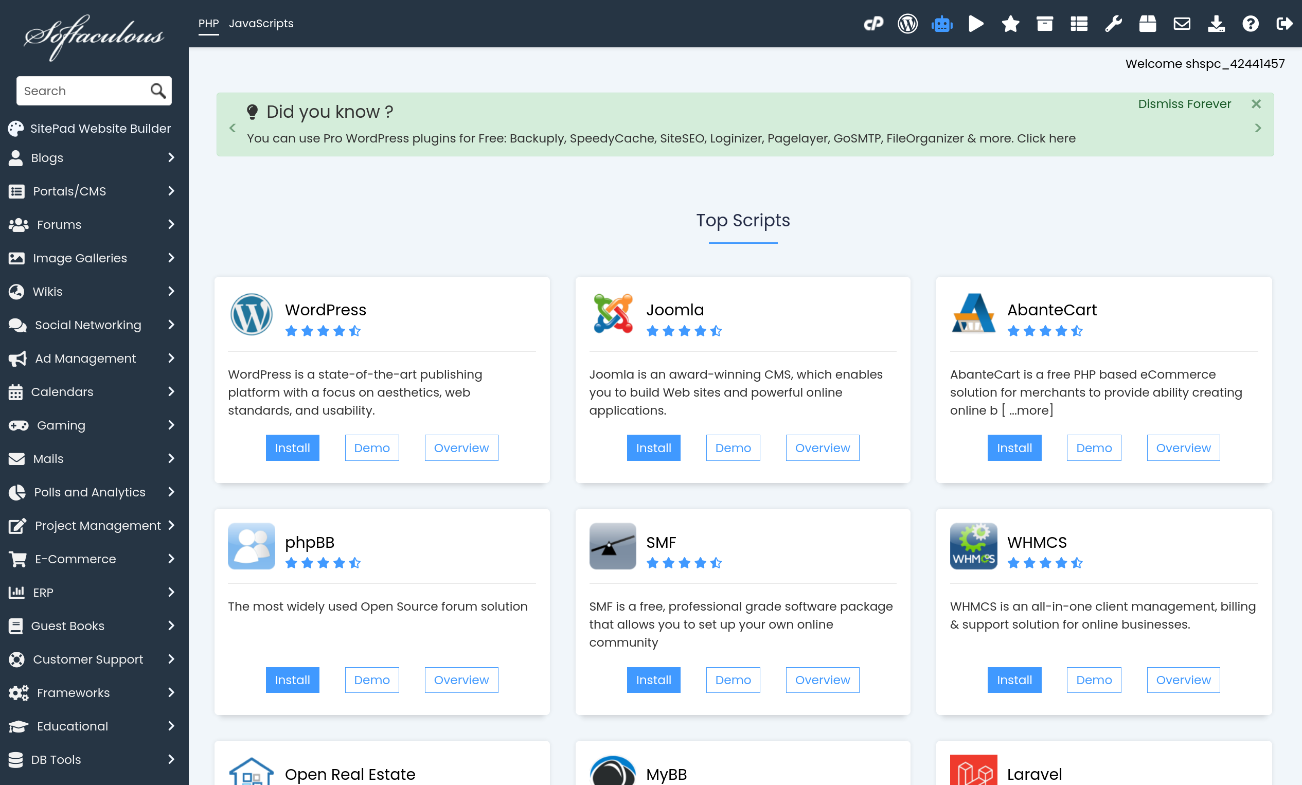The image size is (1302, 785).
Task: Click the logout arrow icon
Action: click(x=1285, y=24)
